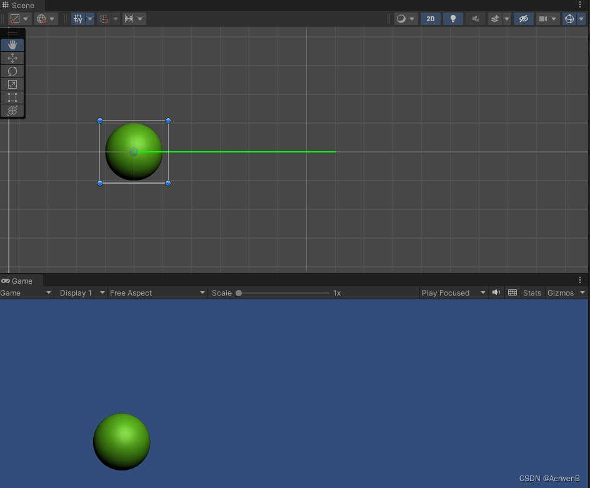Select the Rotate tool
The width and height of the screenshot is (590, 488).
tap(12, 71)
